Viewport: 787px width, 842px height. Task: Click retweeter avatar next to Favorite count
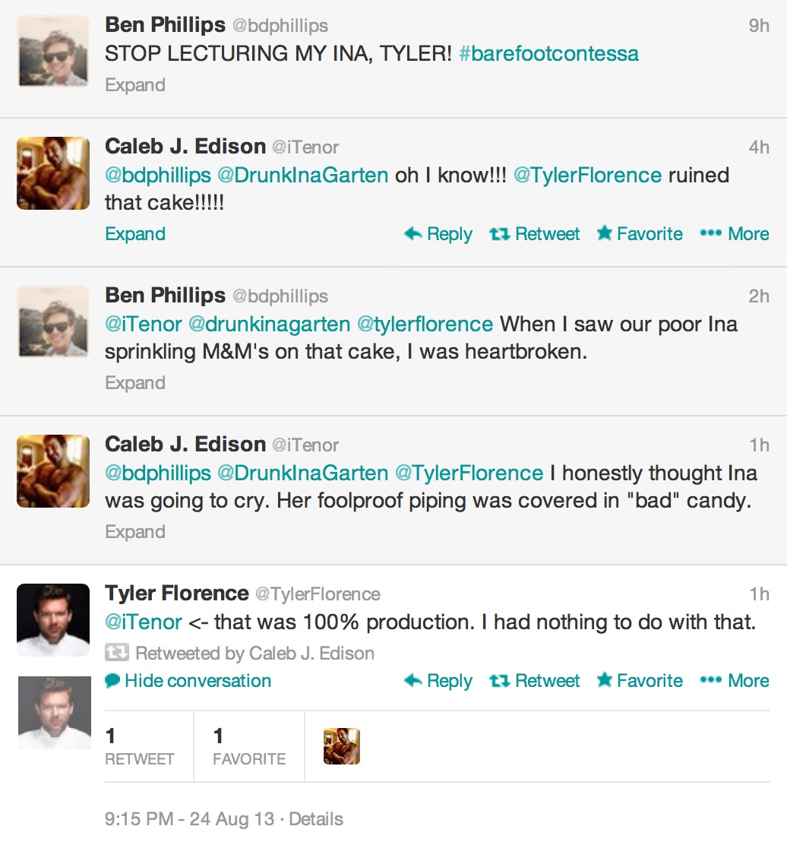(x=341, y=746)
